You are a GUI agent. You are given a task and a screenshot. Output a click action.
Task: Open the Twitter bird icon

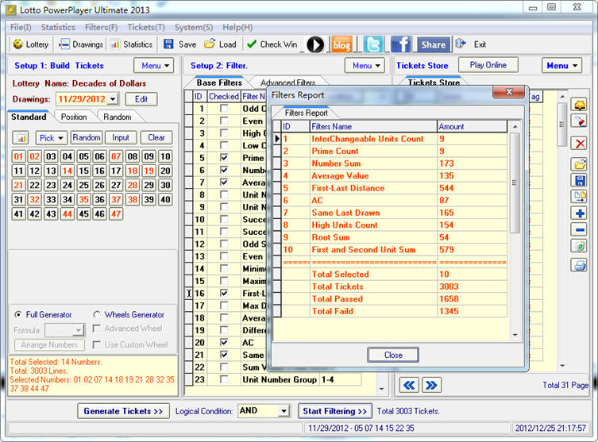point(372,44)
